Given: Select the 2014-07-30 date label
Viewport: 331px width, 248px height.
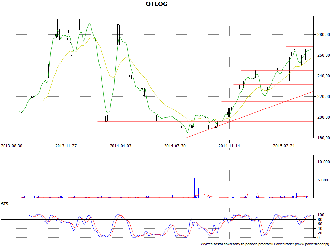Looking at the screenshot, I should pos(175,146).
